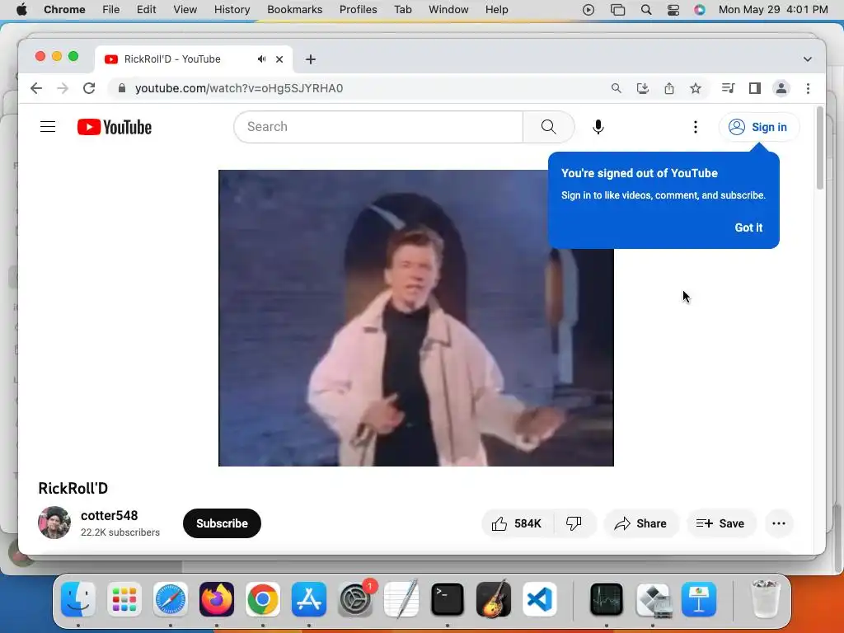Viewport: 844px width, 633px height.
Task: Open the Edit menu
Action: tap(146, 10)
